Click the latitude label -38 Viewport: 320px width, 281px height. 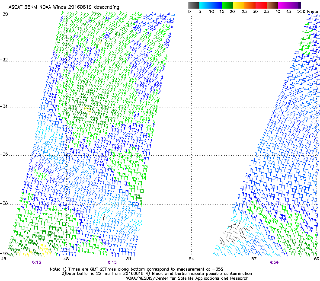[x=4, y=203]
